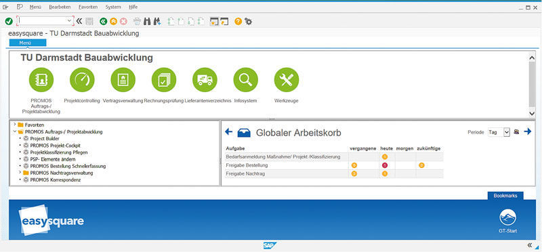The image size is (542, 252).
Task: Open the Vertragsverwaltung document icon
Action: click(x=123, y=80)
